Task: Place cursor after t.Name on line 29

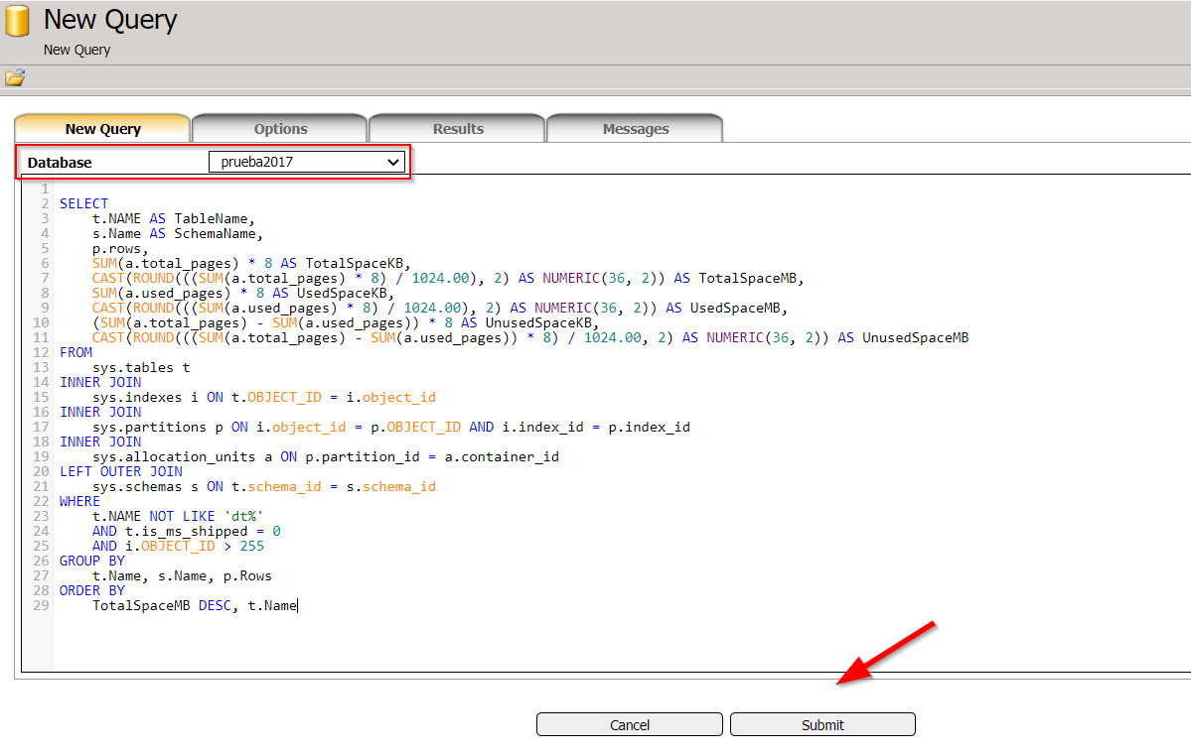Action: point(298,605)
